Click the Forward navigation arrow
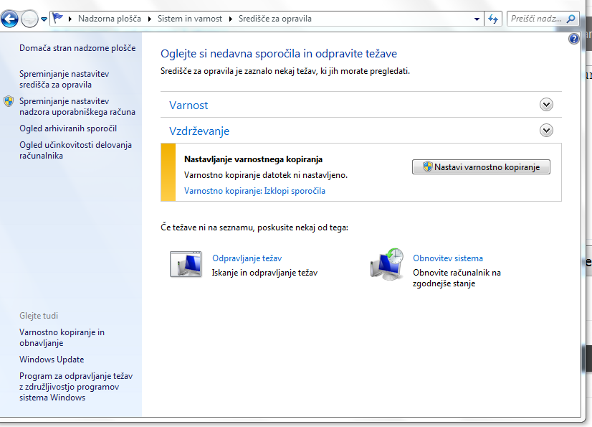The image size is (592, 427). point(29,19)
